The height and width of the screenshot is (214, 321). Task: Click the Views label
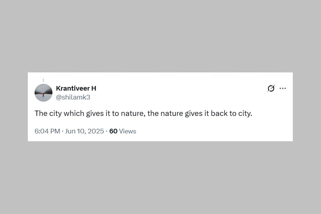(128, 131)
